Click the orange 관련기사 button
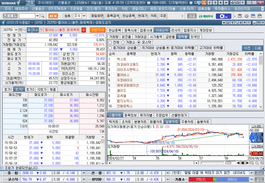Screen dimensions: 265x183 coord(98,30)
